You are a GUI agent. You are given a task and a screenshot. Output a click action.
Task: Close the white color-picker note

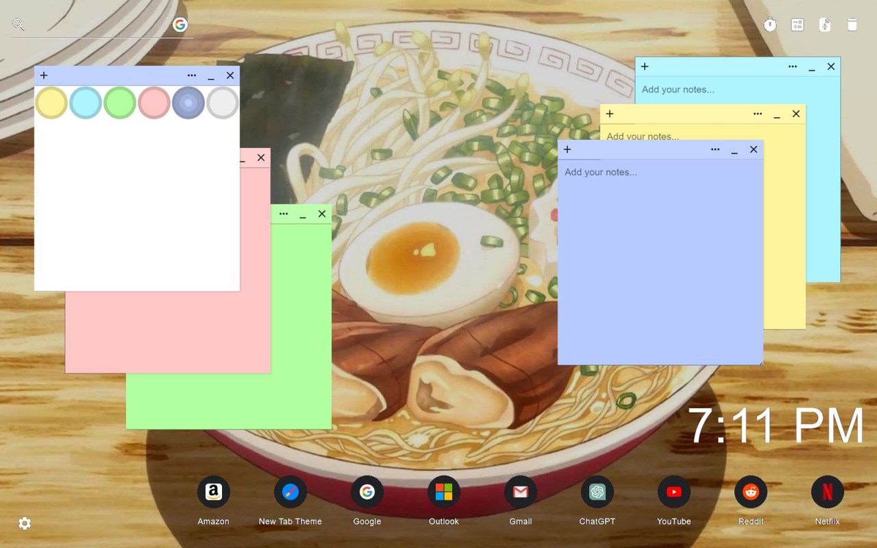[x=230, y=75]
